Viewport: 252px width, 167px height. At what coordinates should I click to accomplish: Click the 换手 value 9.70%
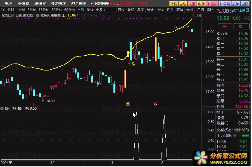click(x=243, y=112)
